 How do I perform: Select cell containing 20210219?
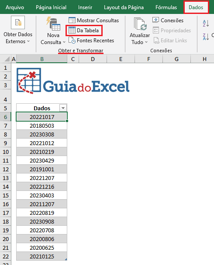(42, 152)
